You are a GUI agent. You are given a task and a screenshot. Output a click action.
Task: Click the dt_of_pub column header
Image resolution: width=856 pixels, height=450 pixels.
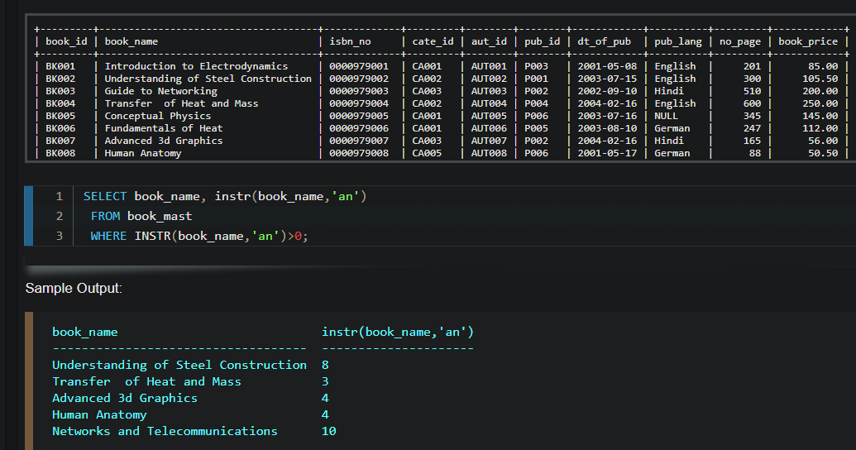pyautogui.click(x=604, y=41)
